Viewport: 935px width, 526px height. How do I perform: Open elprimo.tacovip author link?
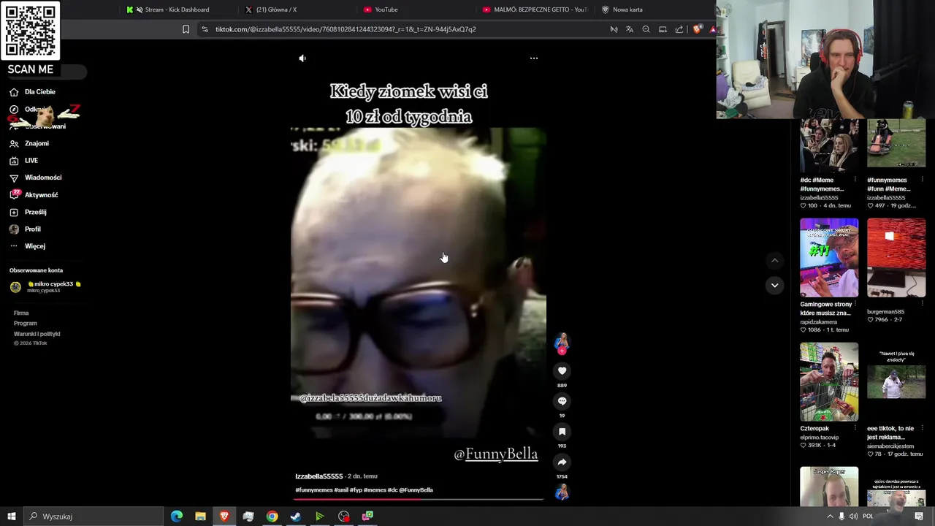[x=820, y=437]
